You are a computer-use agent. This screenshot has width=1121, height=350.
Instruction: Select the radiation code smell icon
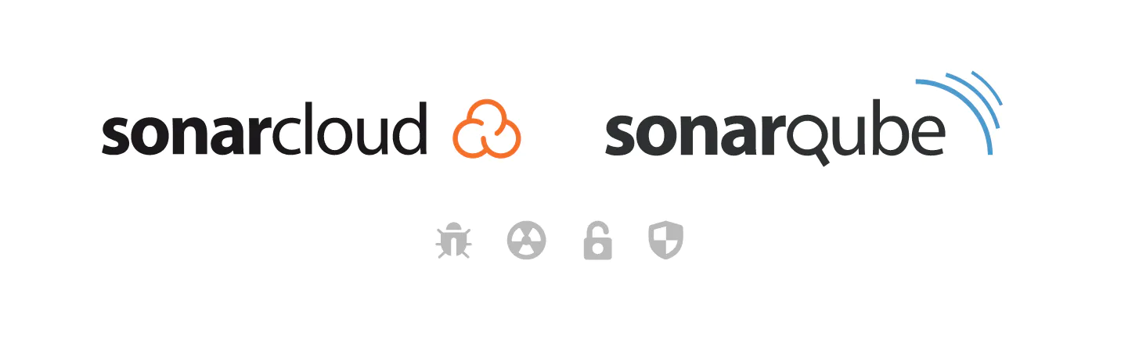526,241
